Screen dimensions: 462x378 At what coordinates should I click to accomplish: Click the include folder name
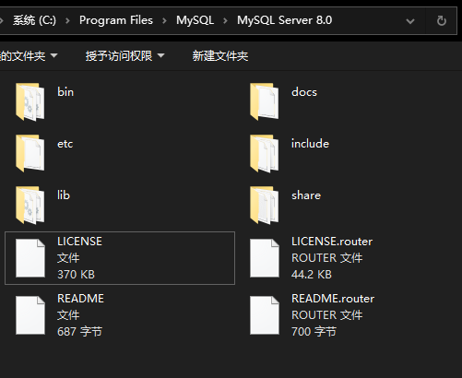[310, 144]
